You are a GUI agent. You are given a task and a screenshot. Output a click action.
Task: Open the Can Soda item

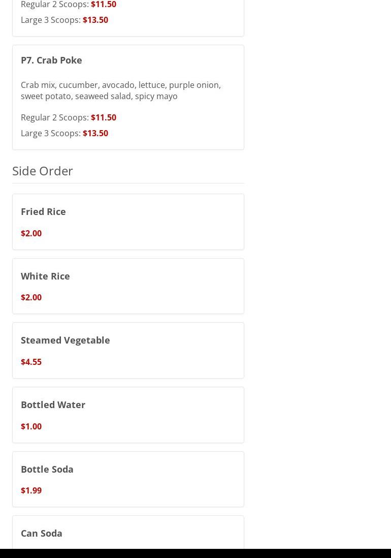(42, 533)
